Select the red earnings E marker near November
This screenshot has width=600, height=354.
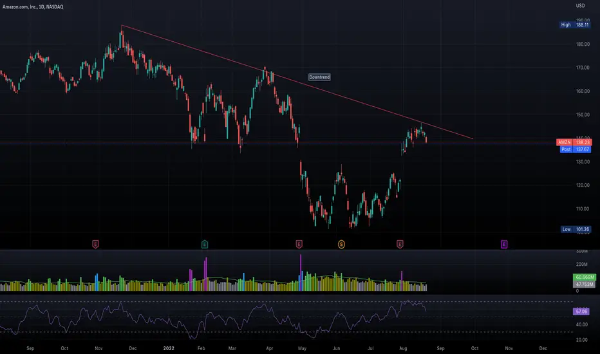[96, 244]
